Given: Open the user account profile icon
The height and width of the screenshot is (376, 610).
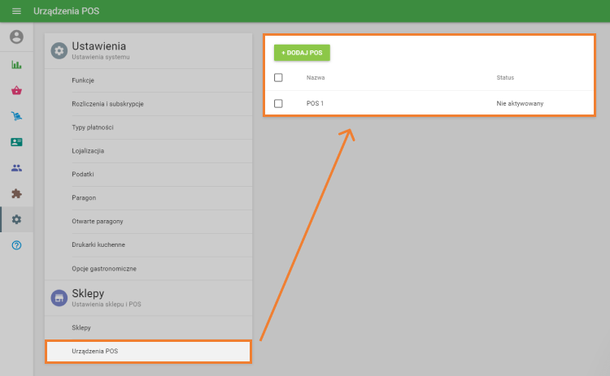Looking at the screenshot, I should (16, 37).
